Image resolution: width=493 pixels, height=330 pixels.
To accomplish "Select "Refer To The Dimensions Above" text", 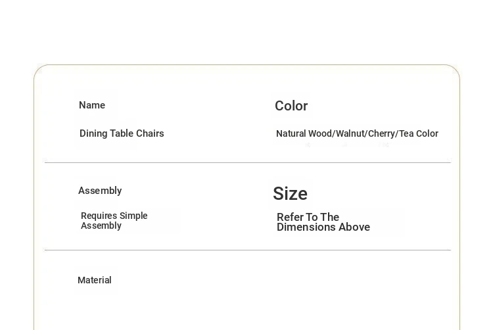I will click(x=323, y=222).
